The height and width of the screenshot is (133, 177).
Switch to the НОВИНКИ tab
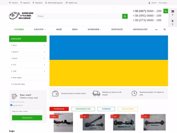pos(106,109)
